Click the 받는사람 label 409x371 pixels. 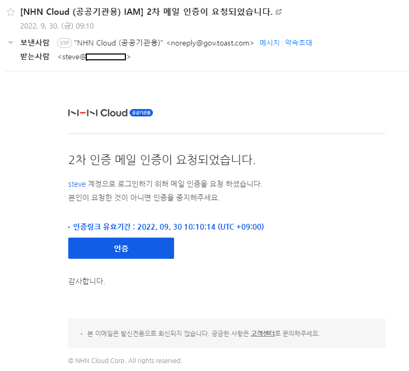click(x=34, y=57)
